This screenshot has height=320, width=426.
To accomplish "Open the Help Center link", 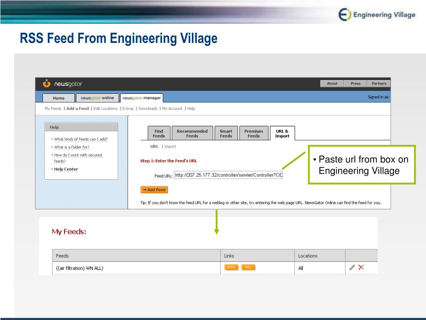I will point(66,169).
